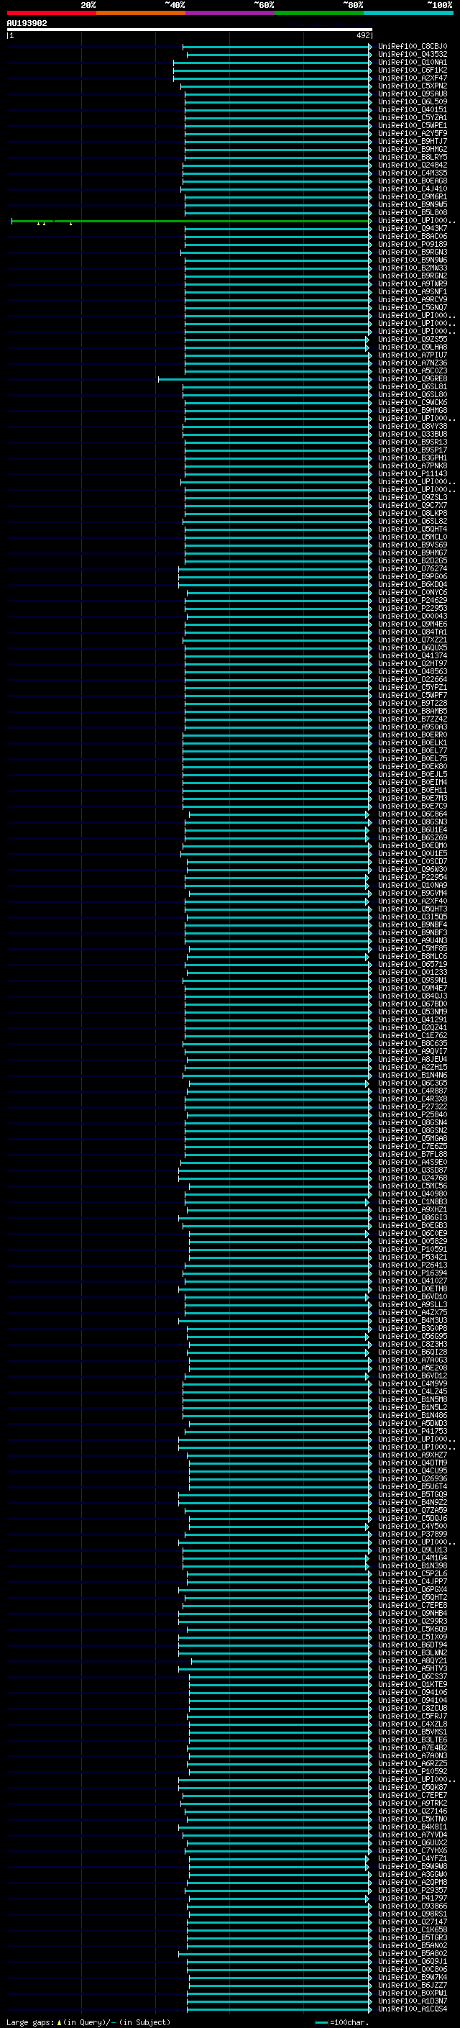Select the AU193902 query label
This screenshot has height=2028, width=460.
(27, 23)
